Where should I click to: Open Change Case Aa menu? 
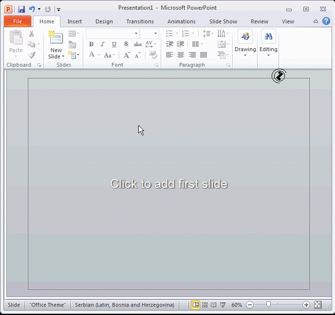pyautogui.click(x=109, y=55)
